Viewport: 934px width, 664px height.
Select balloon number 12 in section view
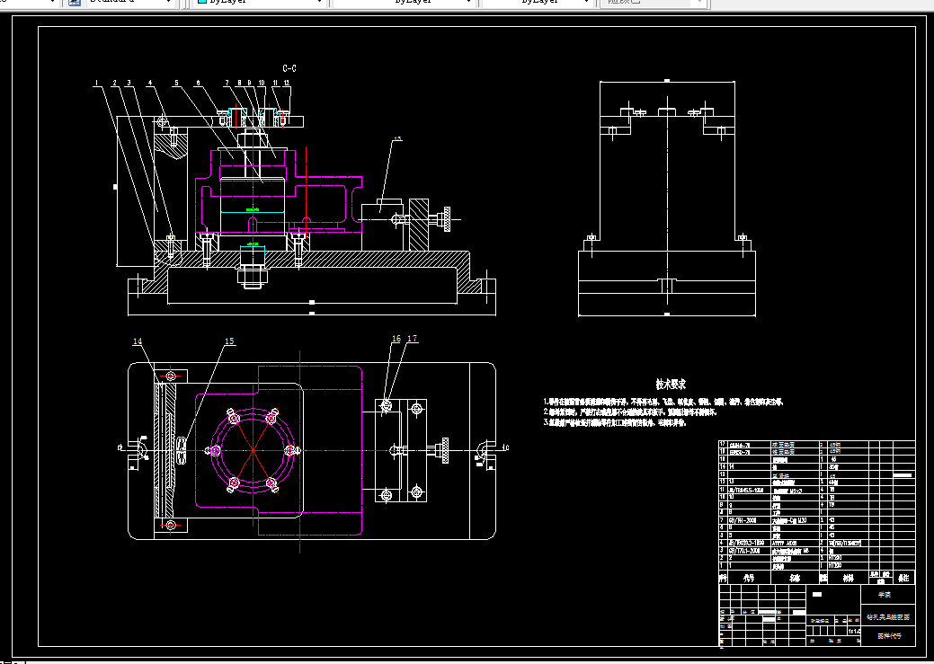287,84
